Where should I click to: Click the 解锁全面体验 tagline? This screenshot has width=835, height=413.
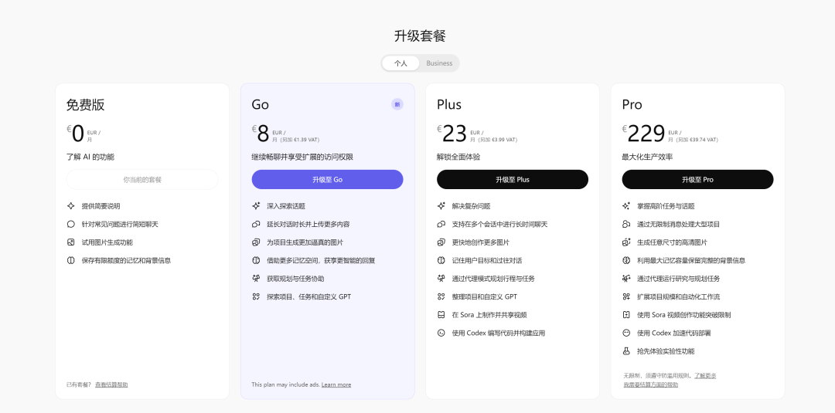click(458, 157)
